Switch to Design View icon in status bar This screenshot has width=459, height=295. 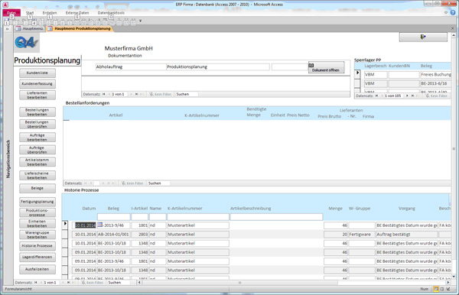[x=448, y=289]
